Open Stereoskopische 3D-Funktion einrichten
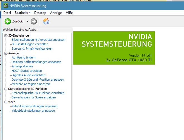 [38, 93]
